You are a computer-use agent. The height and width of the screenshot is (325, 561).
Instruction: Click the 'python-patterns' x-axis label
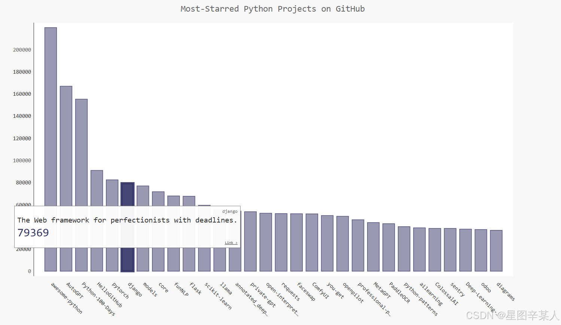(x=421, y=299)
